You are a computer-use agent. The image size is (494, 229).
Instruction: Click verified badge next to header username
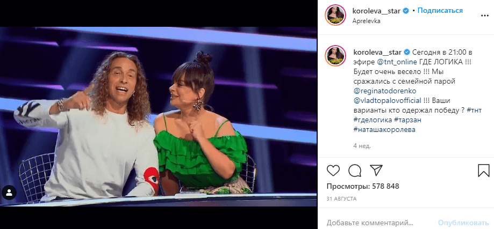[406, 11]
